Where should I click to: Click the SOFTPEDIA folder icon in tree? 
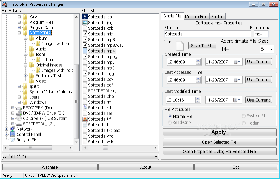pos(25,33)
